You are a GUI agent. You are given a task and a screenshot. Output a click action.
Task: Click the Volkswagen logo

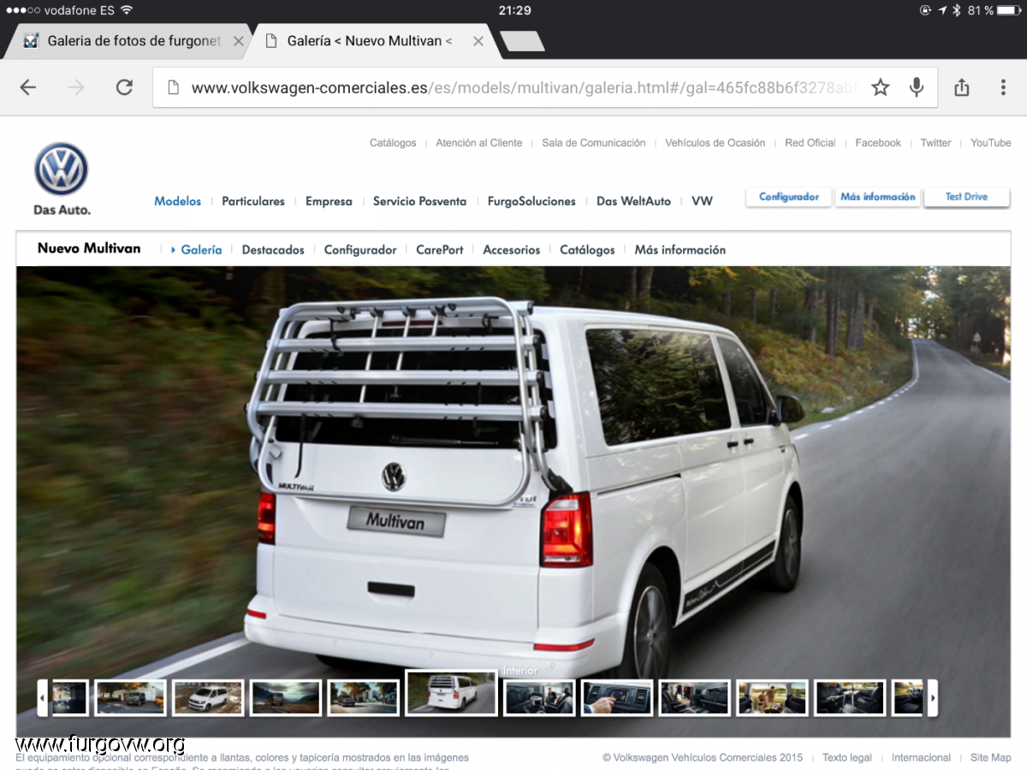[x=62, y=169]
